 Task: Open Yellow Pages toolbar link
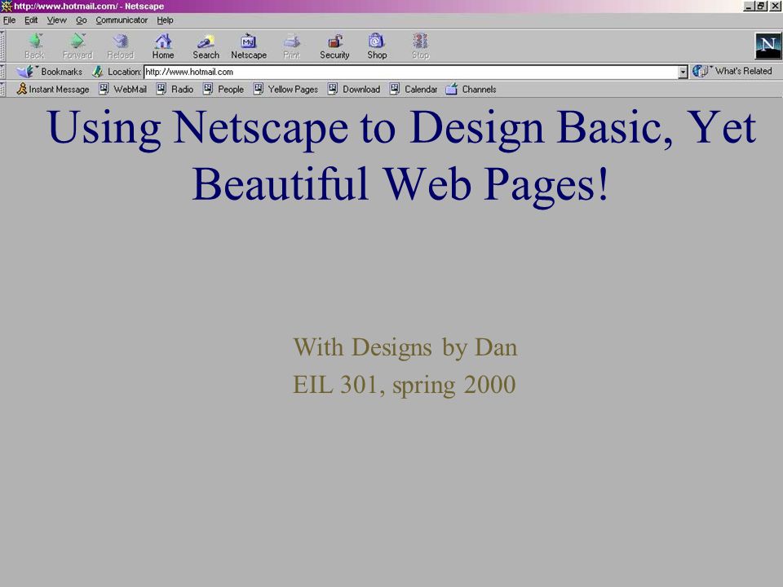[x=285, y=90]
